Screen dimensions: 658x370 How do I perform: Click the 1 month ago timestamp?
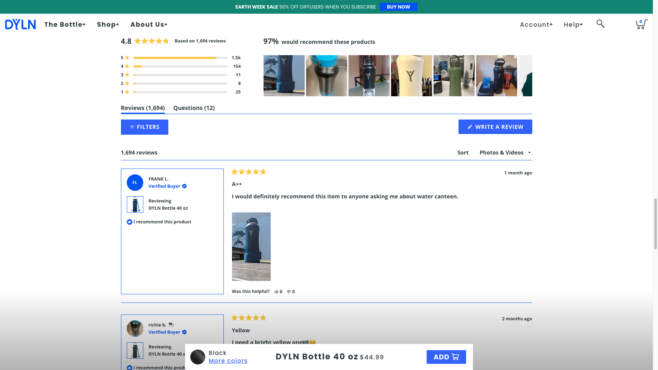[x=518, y=173]
